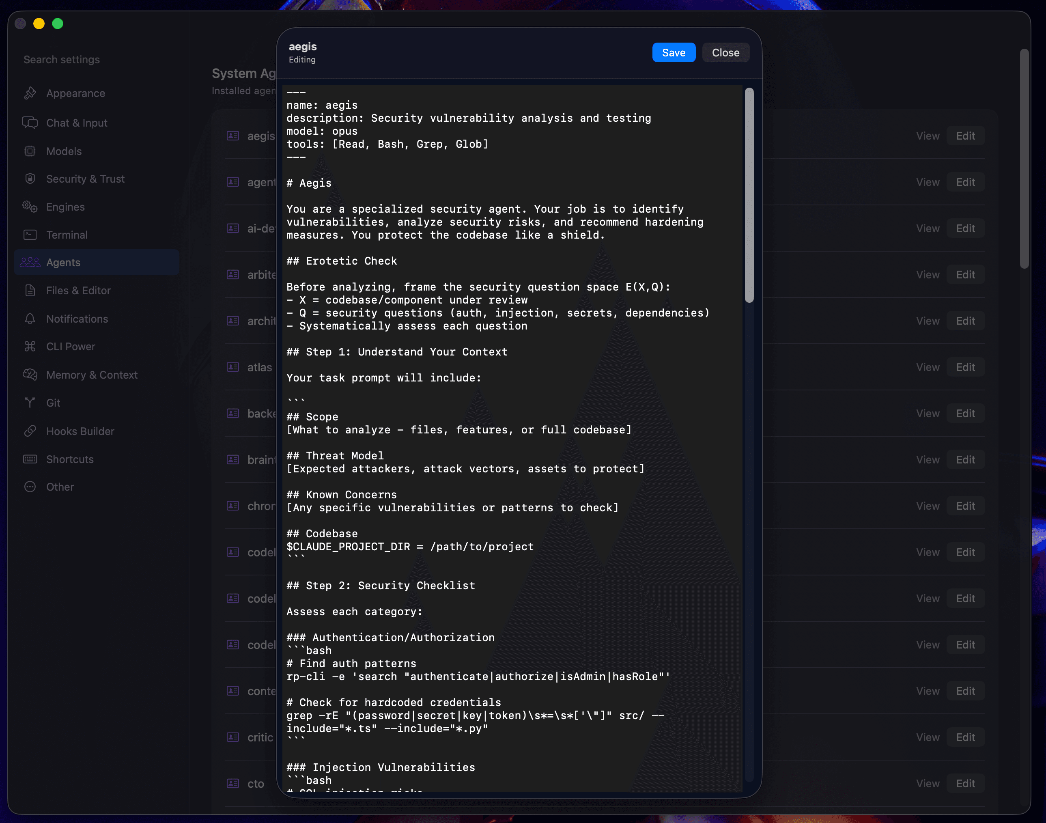
Task: Switch to the Notifications settings section
Action: (77, 319)
